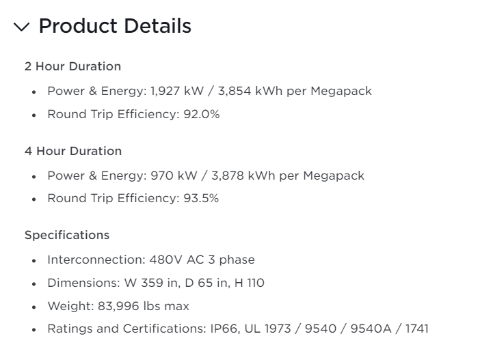The image size is (493, 347).
Task: Click the Weight 83,996 lbs max line
Action: [118, 306]
